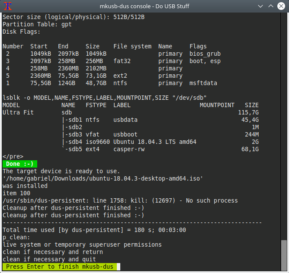Click the xterm application icon in title bar
The image size is (289, 273).
pos(8,6)
